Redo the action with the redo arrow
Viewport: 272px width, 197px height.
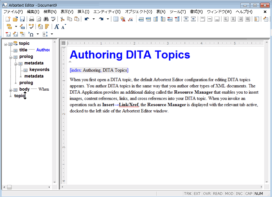pos(101,19)
